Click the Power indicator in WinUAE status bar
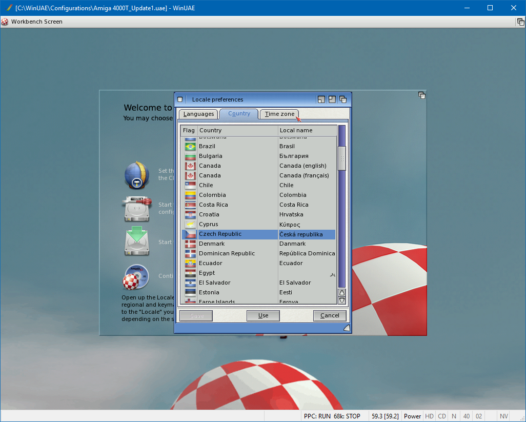Viewport: 526px width, 422px height. [412, 416]
